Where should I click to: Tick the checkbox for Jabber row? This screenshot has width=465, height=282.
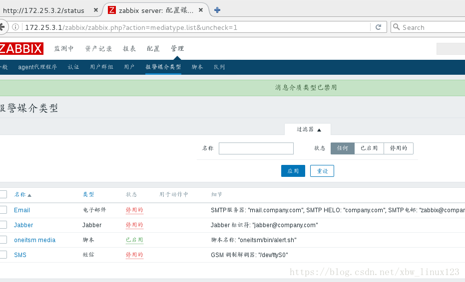point(3,225)
